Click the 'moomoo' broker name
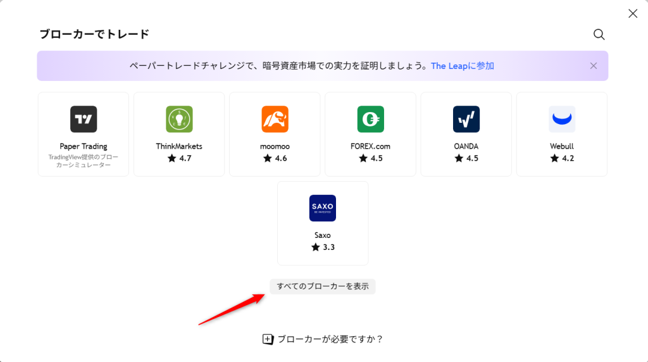648x362 pixels. (275, 146)
